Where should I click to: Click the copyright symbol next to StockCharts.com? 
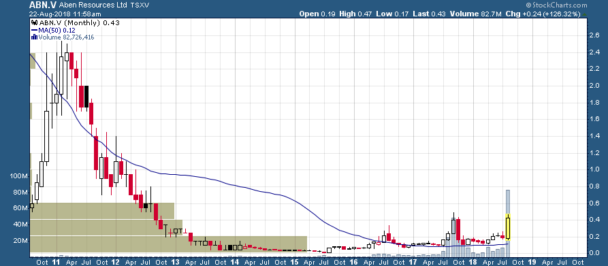coord(528,5)
